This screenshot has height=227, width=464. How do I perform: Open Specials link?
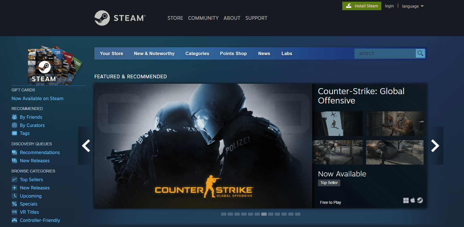click(x=29, y=204)
